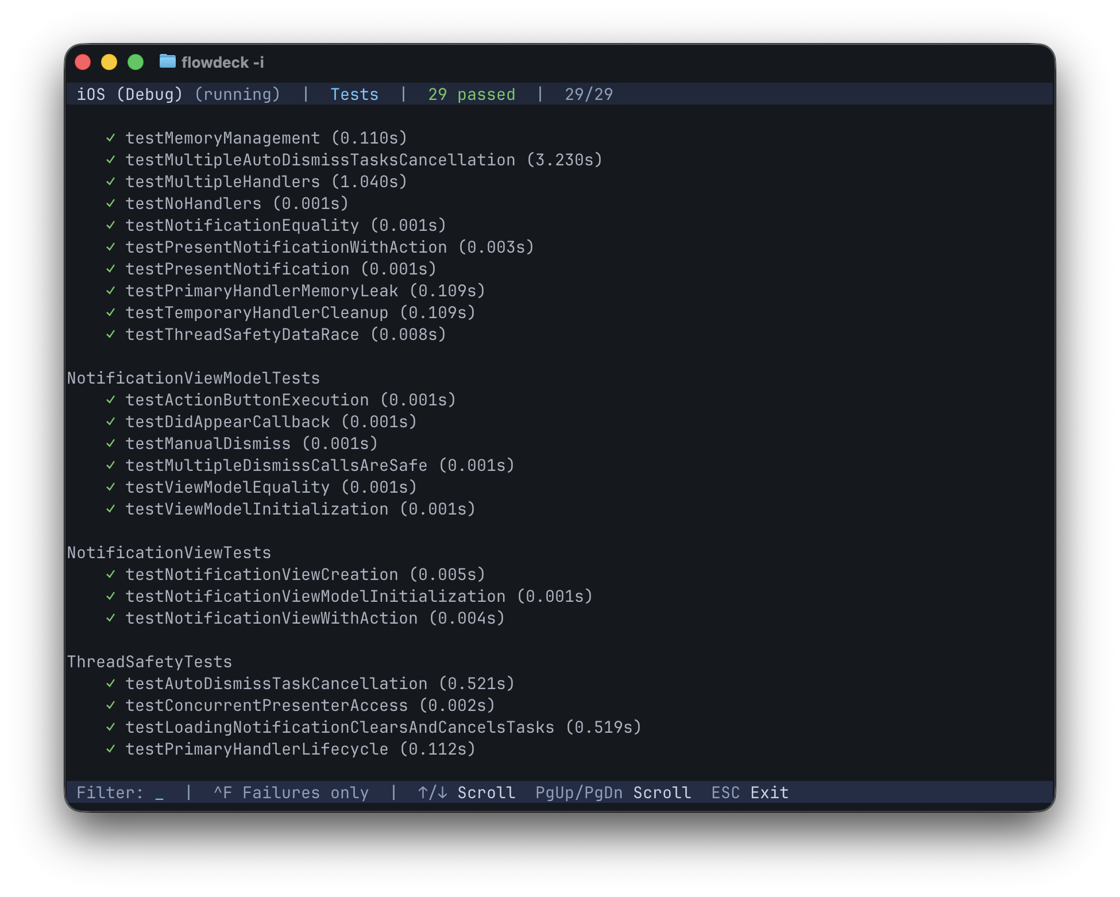The height and width of the screenshot is (897, 1120).
Task: Click checkmark icon beside testLoadingNotificationClearsAndCancelsTasks
Action: pyautogui.click(x=111, y=727)
